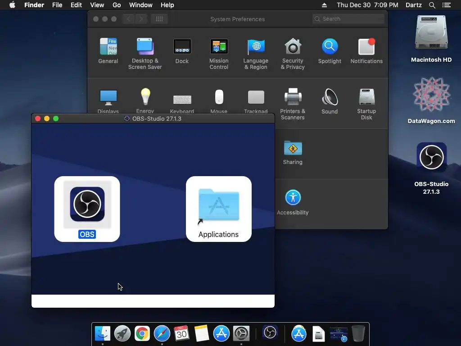Minimize the OBS-Studio 27.1.3 window
This screenshot has width=461, height=346.
click(x=47, y=118)
